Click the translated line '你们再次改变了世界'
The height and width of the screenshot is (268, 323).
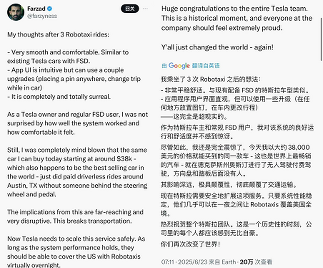click(190, 245)
